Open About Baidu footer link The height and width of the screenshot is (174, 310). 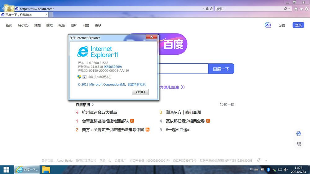pos(64,161)
